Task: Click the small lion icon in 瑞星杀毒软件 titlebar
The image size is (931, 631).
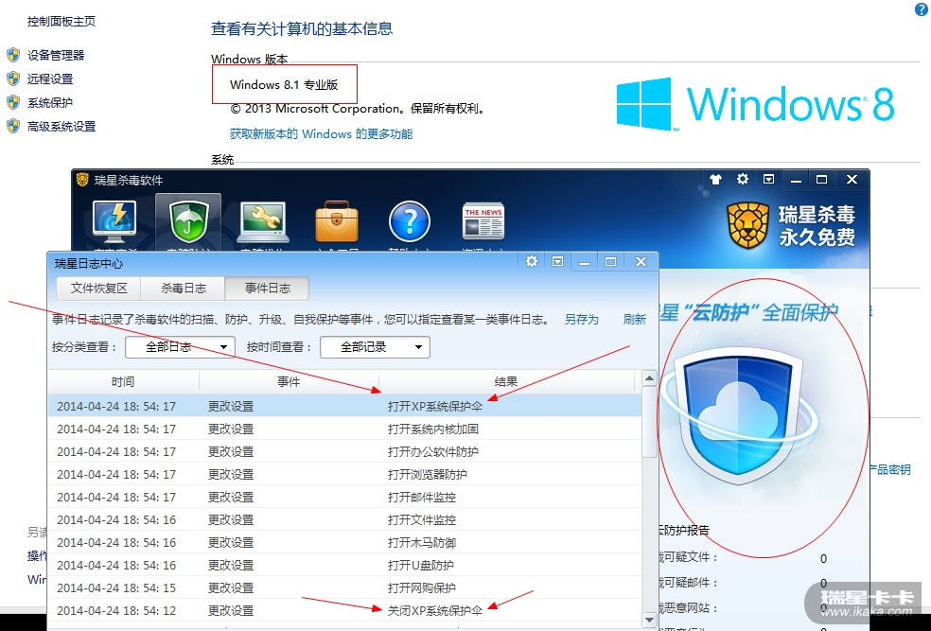Action: click(x=82, y=179)
